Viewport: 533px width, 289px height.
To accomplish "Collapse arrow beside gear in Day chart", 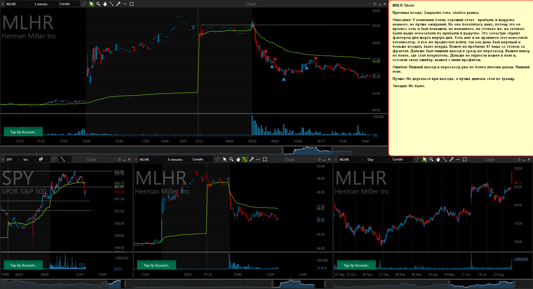I will 514,159.
